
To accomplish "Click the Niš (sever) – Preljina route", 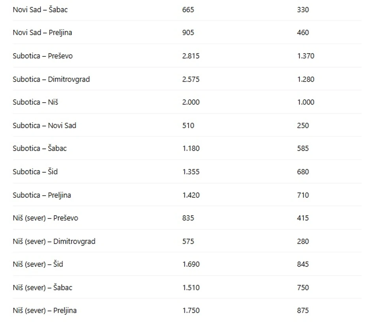I will coord(45,310).
